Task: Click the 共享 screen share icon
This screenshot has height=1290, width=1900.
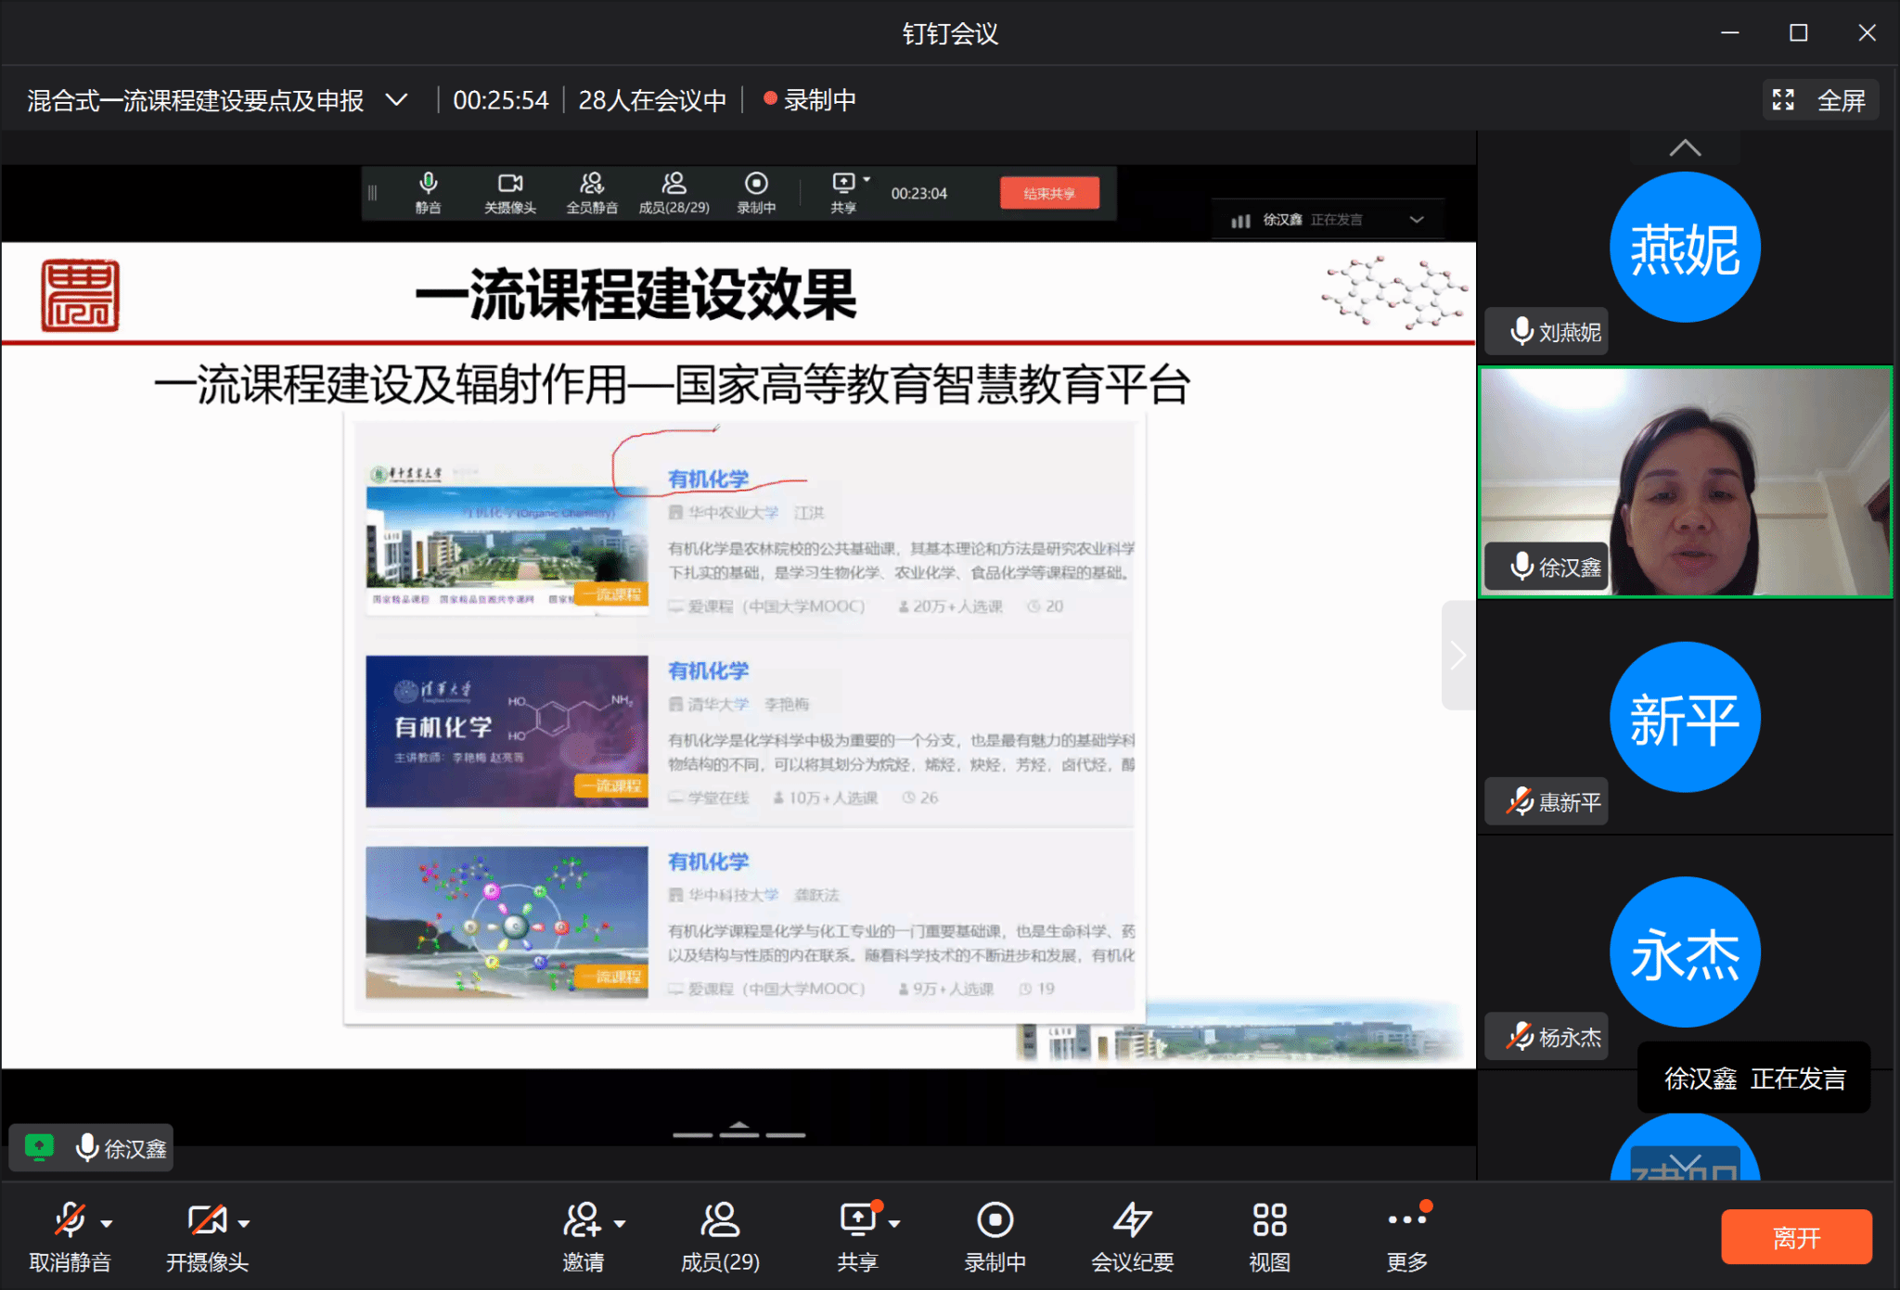Action: (857, 1220)
